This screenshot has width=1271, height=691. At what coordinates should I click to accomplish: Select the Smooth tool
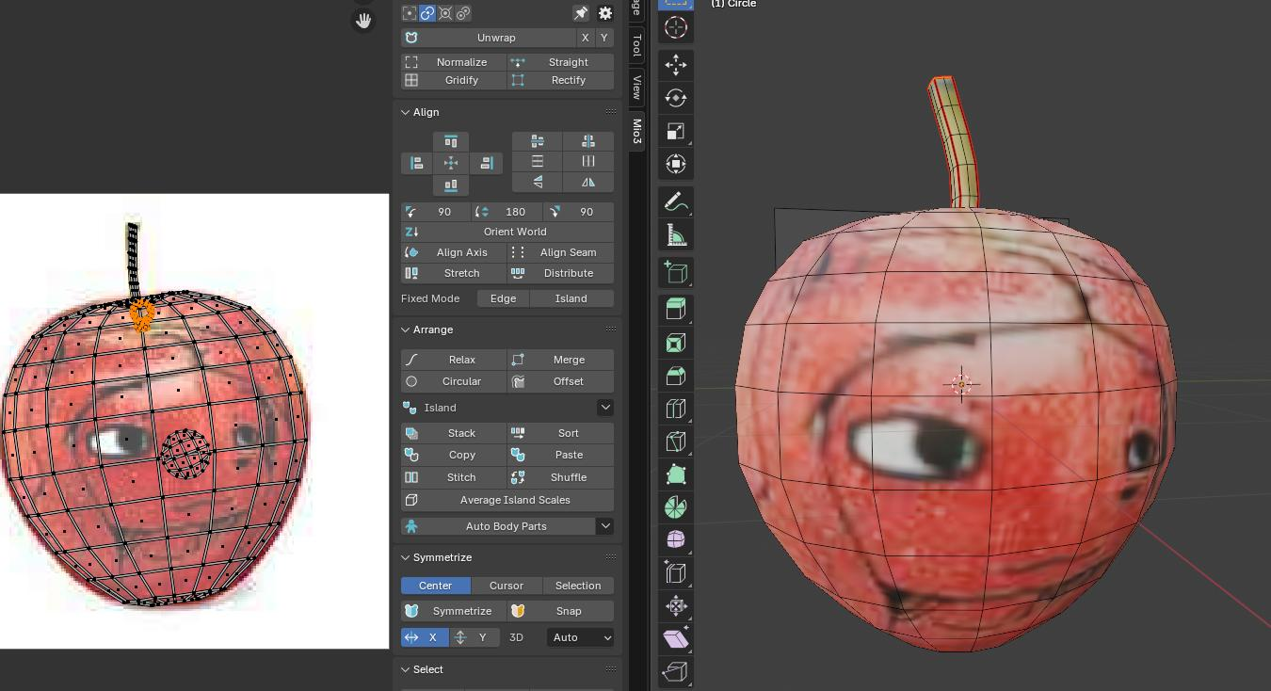coord(675,539)
